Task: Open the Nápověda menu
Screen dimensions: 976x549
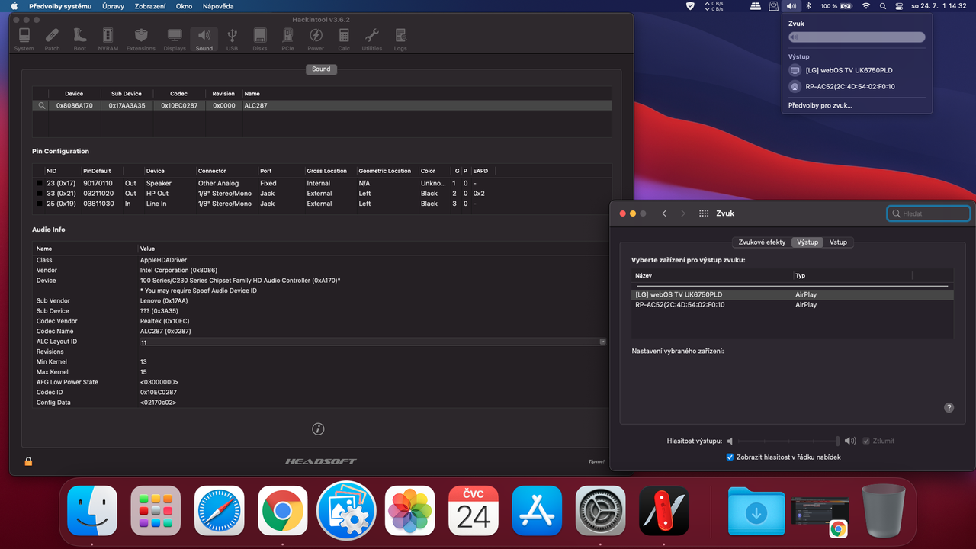Action: [x=218, y=6]
